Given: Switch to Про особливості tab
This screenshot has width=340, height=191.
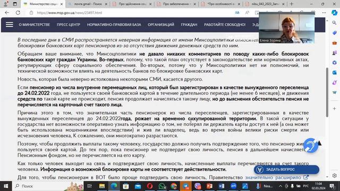Looking at the screenshot, I should pyautogui.click(x=221, y=4).
